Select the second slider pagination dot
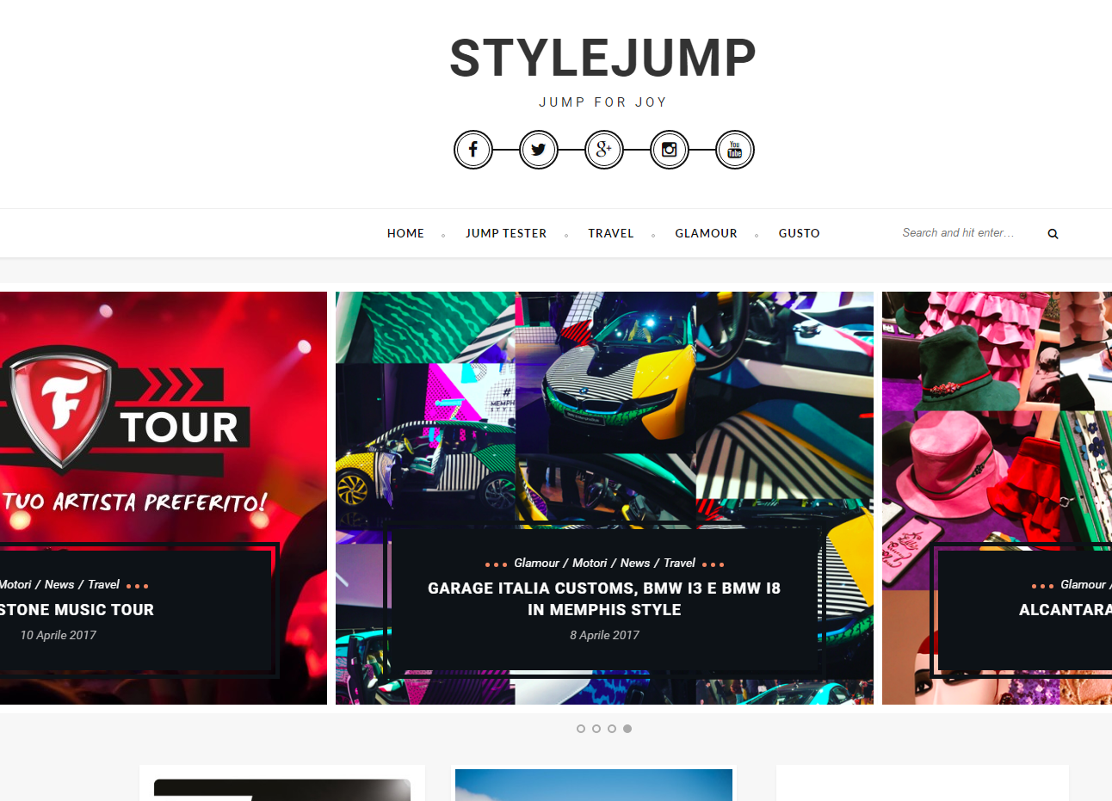The width and height of the screenshot is (1112, 801). tap(596, 729)
